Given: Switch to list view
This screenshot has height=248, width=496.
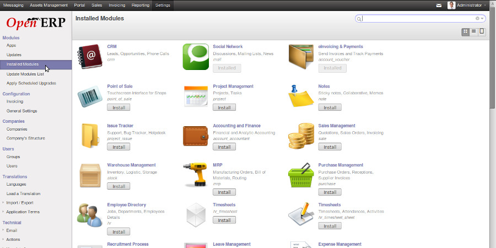Looking at the screenshot, I should [x=473, y=31].
